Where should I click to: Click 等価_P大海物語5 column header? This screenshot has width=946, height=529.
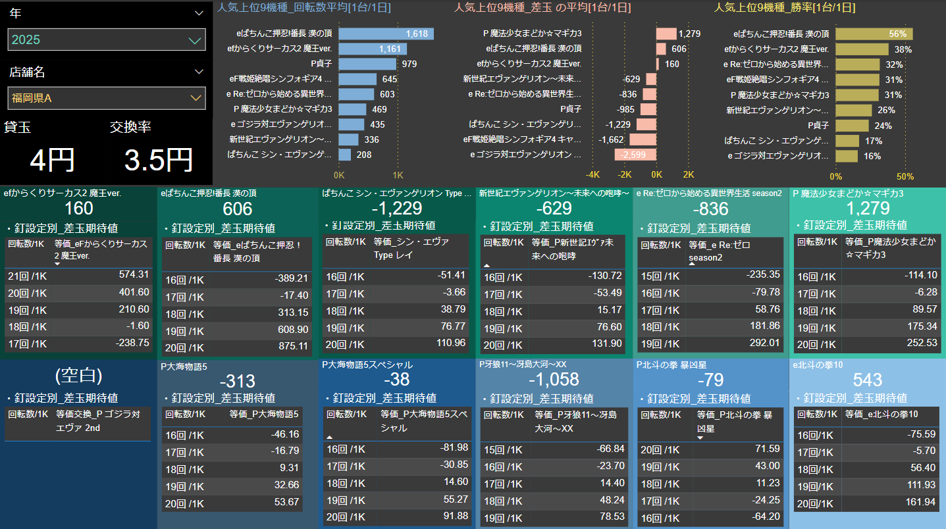pos(263,414)
